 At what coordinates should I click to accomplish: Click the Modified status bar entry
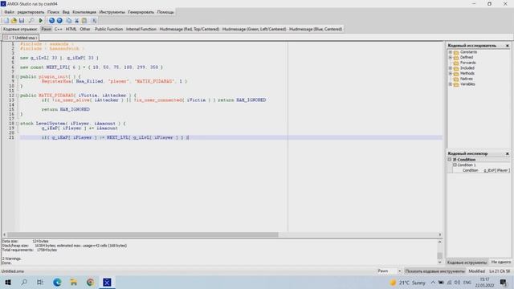(476, 271)
